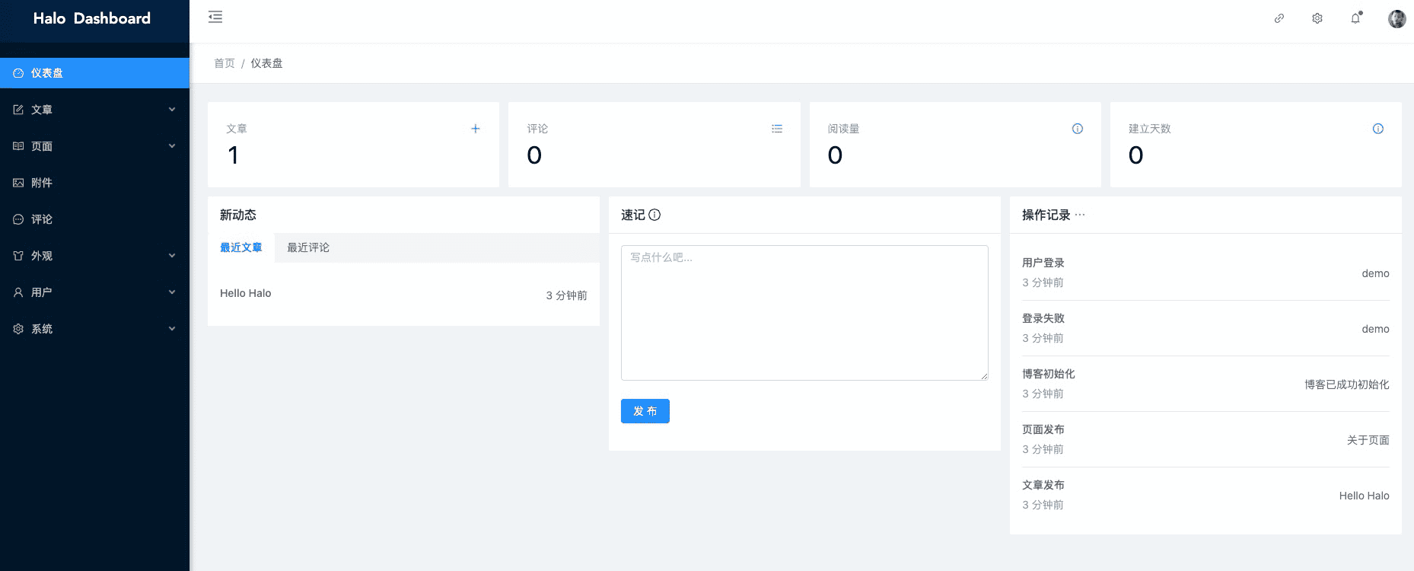Click the info icon next to 速记
The image size is (1414, 571).
click(654, 215)
